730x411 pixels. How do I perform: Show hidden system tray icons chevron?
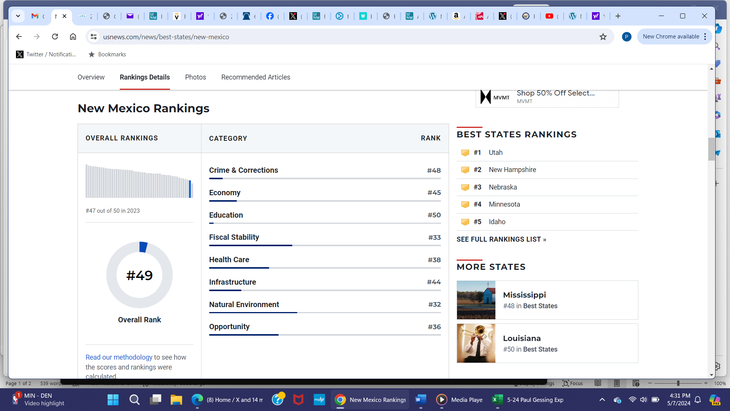pos(602,400)
